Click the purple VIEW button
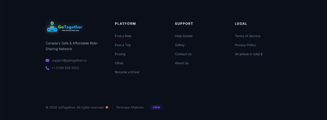 pyautogui.click(x=156, y=108)
